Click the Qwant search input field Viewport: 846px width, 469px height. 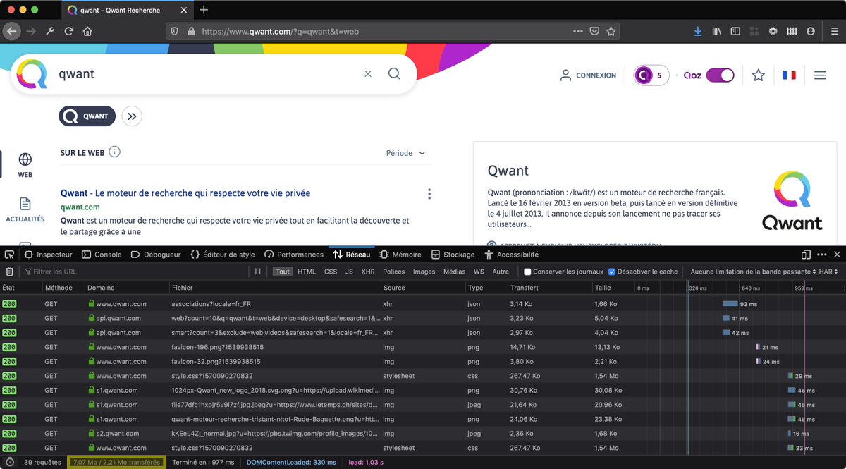pyautogui.click(x=208, y=74)
